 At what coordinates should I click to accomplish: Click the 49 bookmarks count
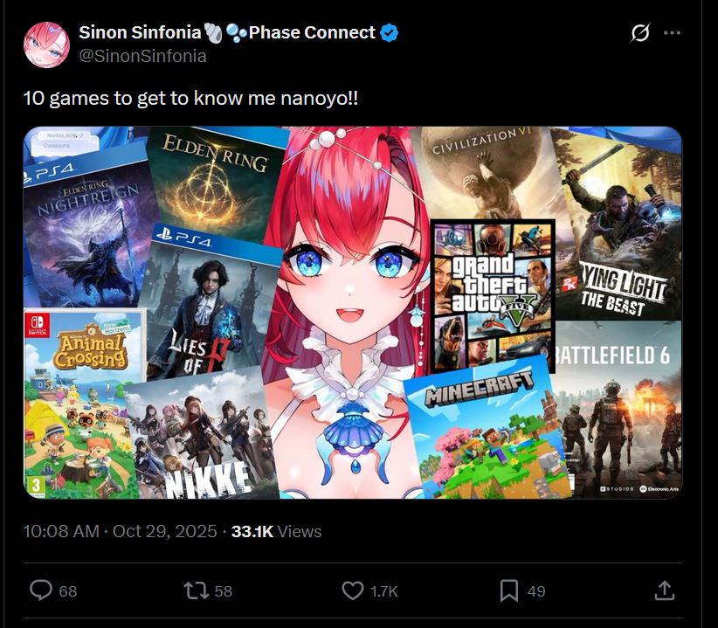[x=536, y=591]
